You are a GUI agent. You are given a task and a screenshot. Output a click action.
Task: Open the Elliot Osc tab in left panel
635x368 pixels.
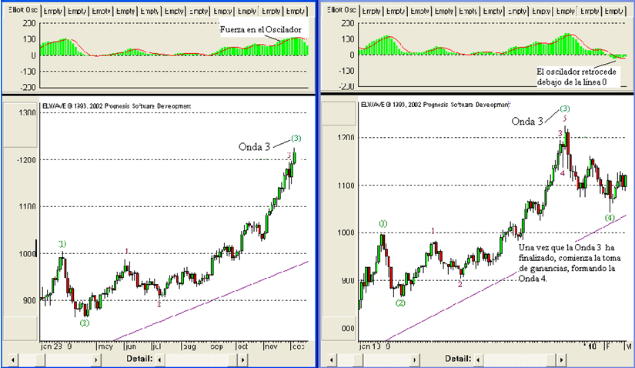[19, 12]
